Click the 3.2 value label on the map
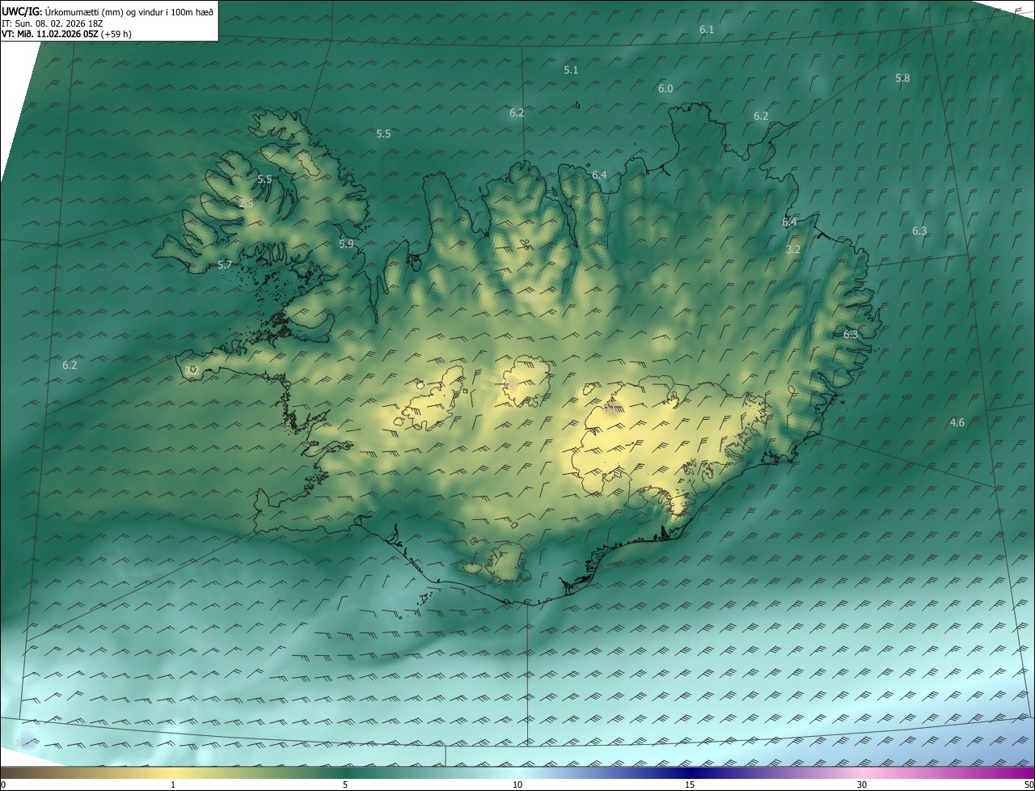 point(793,250)
